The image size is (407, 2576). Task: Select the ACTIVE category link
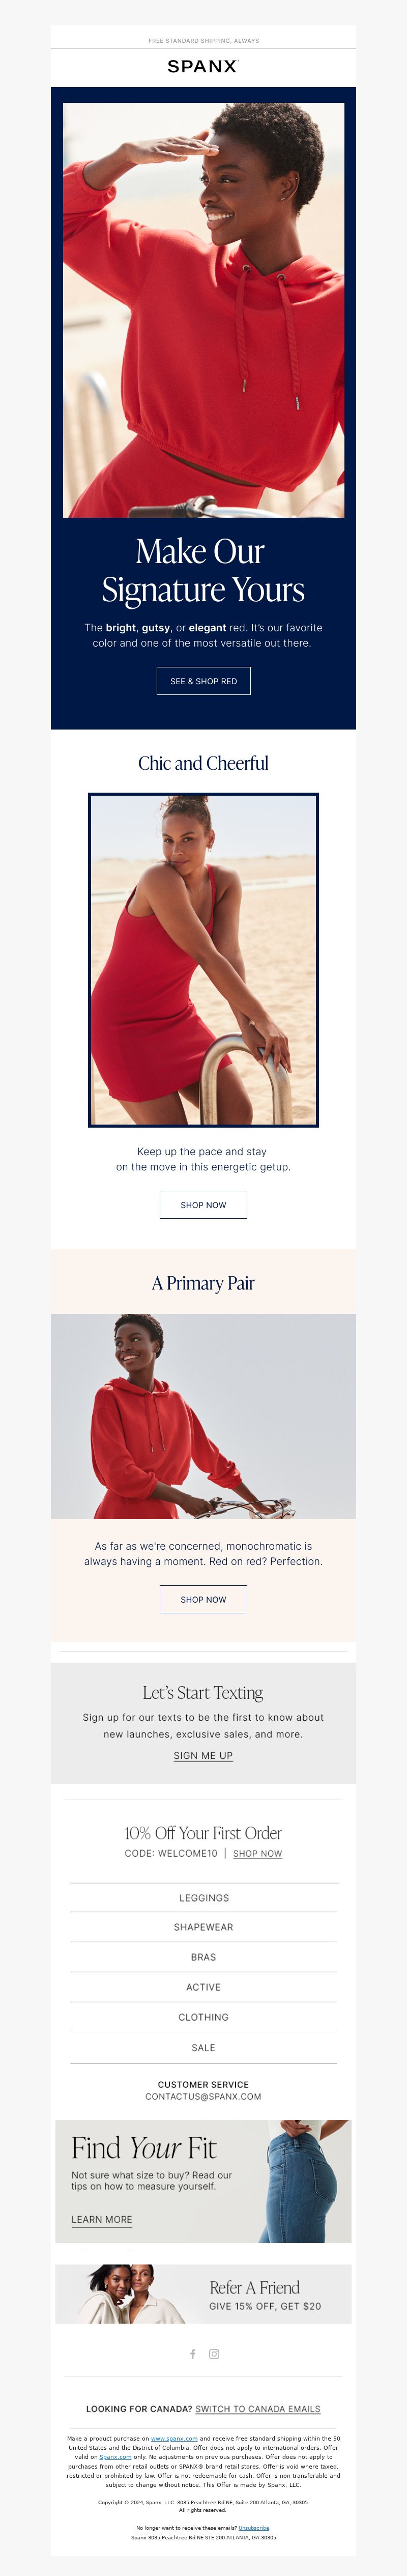[x=203, y=1987]
